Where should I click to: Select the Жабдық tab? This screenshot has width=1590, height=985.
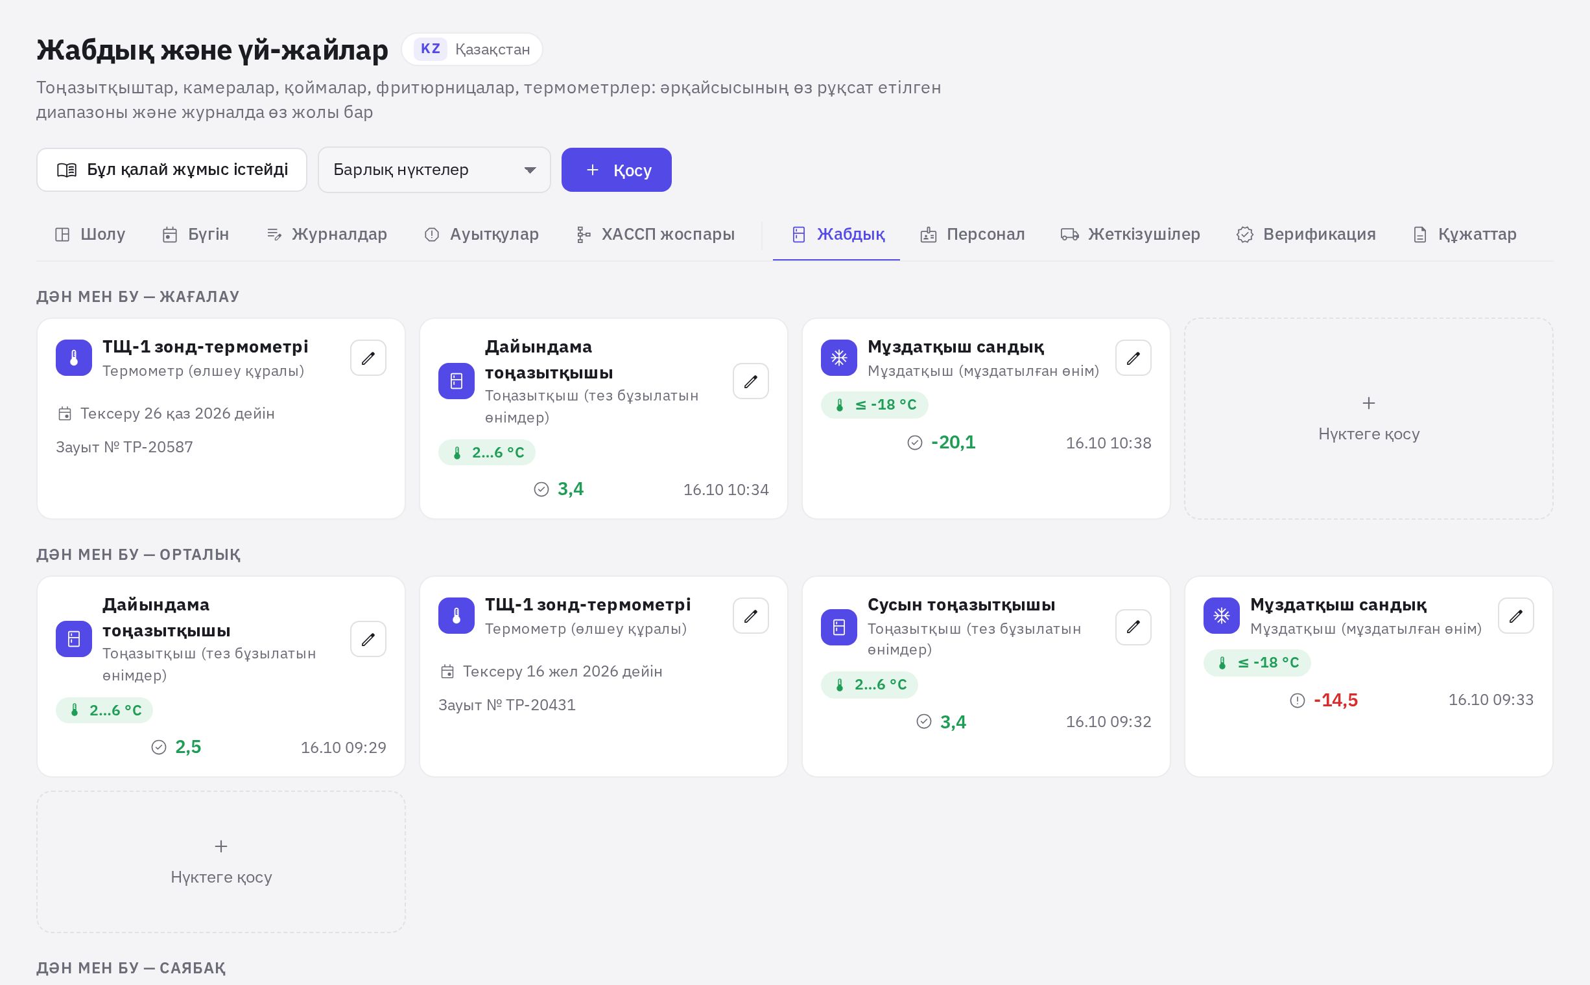point(837,235)
